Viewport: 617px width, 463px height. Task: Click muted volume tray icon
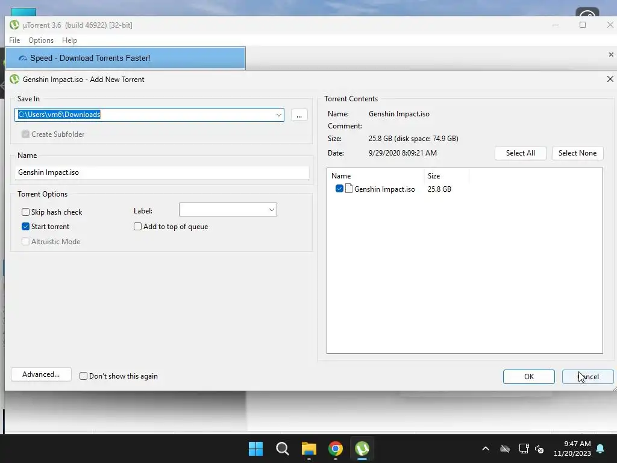(x=539, y=449)
